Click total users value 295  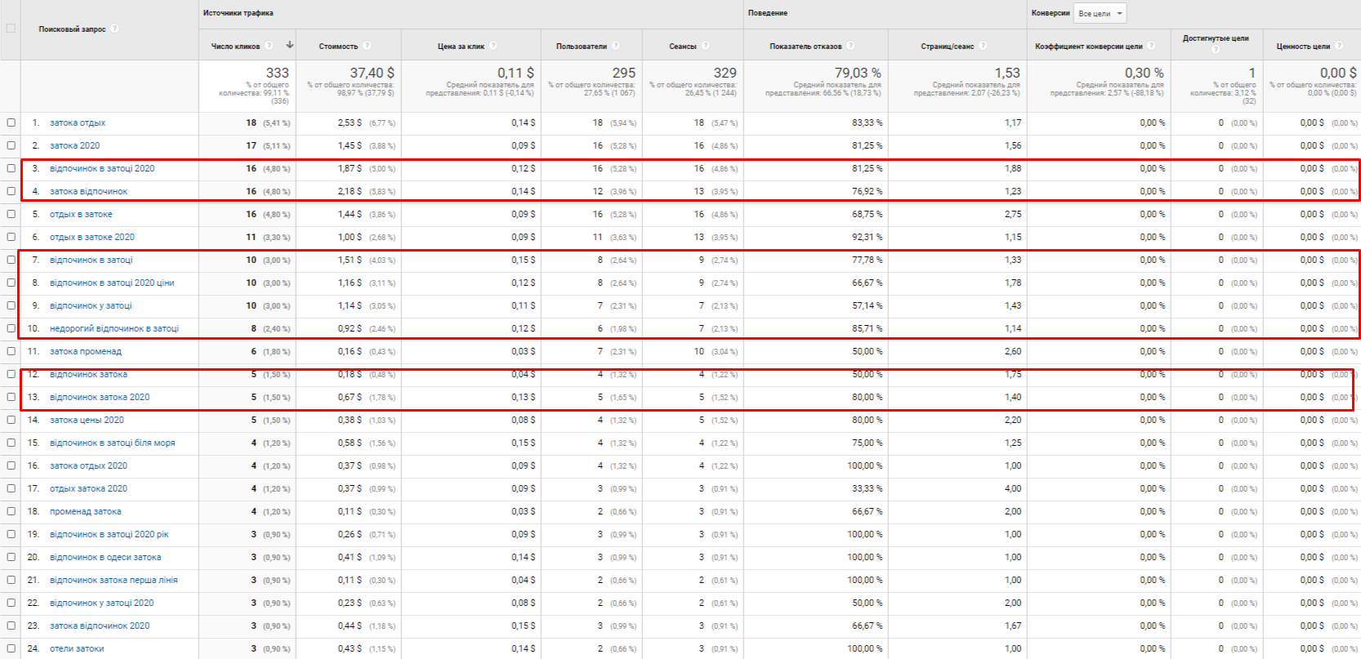(x=623, y=73)
